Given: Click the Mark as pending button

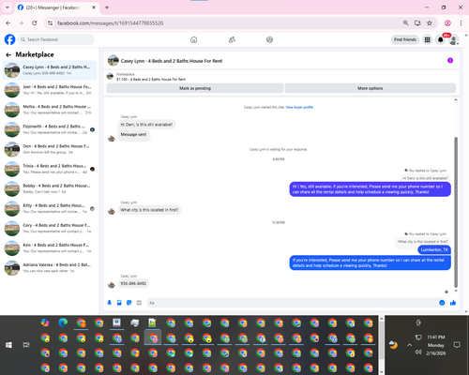Looking at the screenshot, I should [x=195, y=88].
